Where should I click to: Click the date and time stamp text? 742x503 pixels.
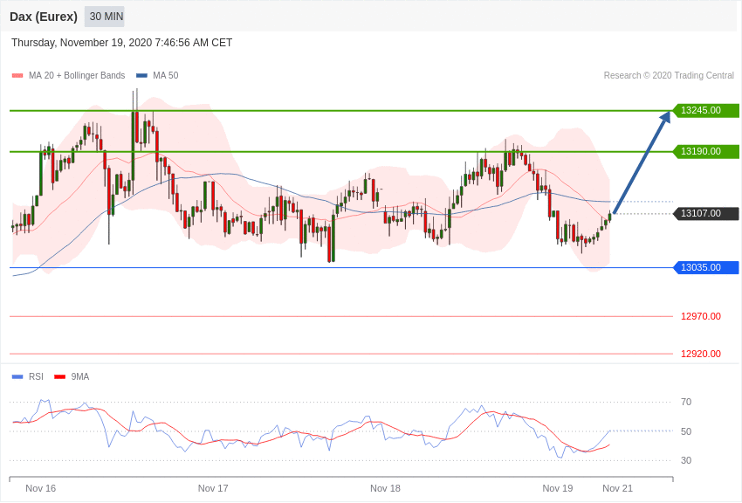(x=121, y=43)
